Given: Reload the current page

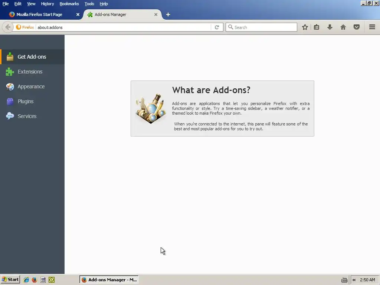Looking at the screenshot, I should point(217,27).
